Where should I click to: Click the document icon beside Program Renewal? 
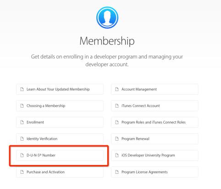click(x=117, y=139)
